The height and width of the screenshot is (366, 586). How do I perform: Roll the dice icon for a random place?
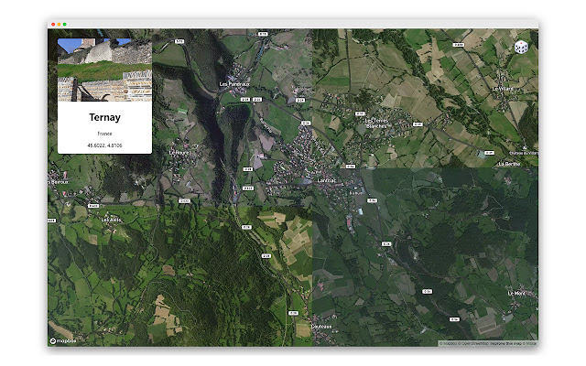(x=521, y=47)
